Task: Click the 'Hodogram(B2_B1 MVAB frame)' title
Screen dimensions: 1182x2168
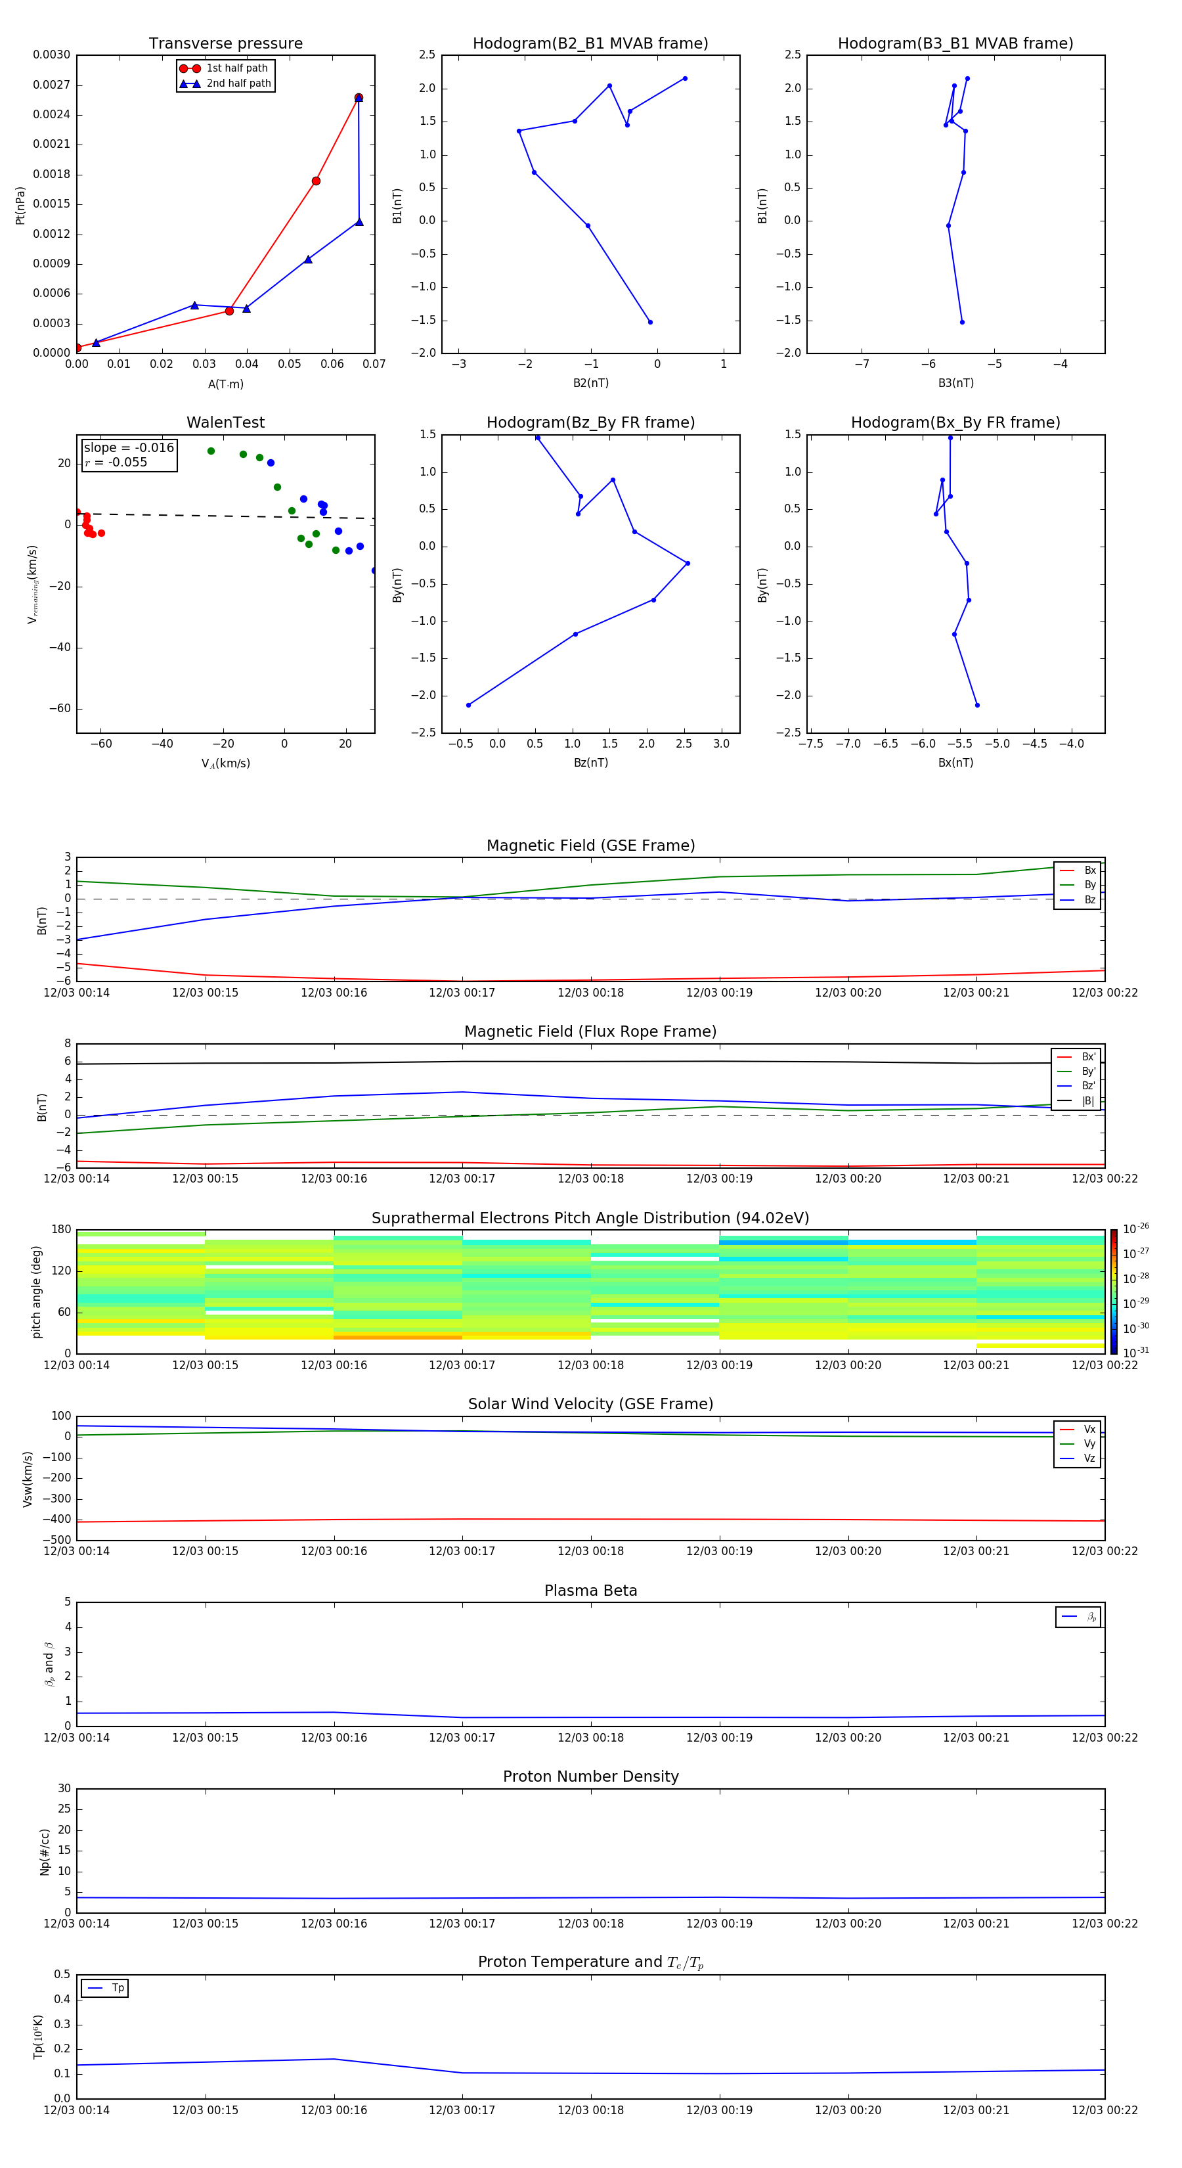Action: click(x=590, y=44)
